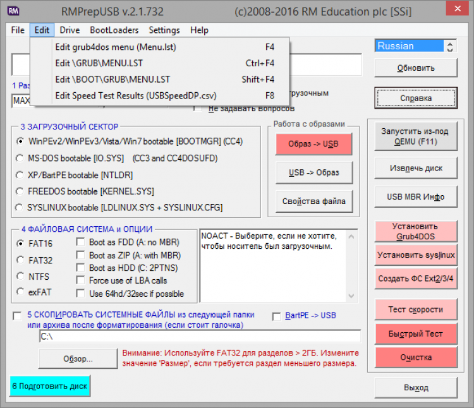Click the Обновить button

point(416,68)
